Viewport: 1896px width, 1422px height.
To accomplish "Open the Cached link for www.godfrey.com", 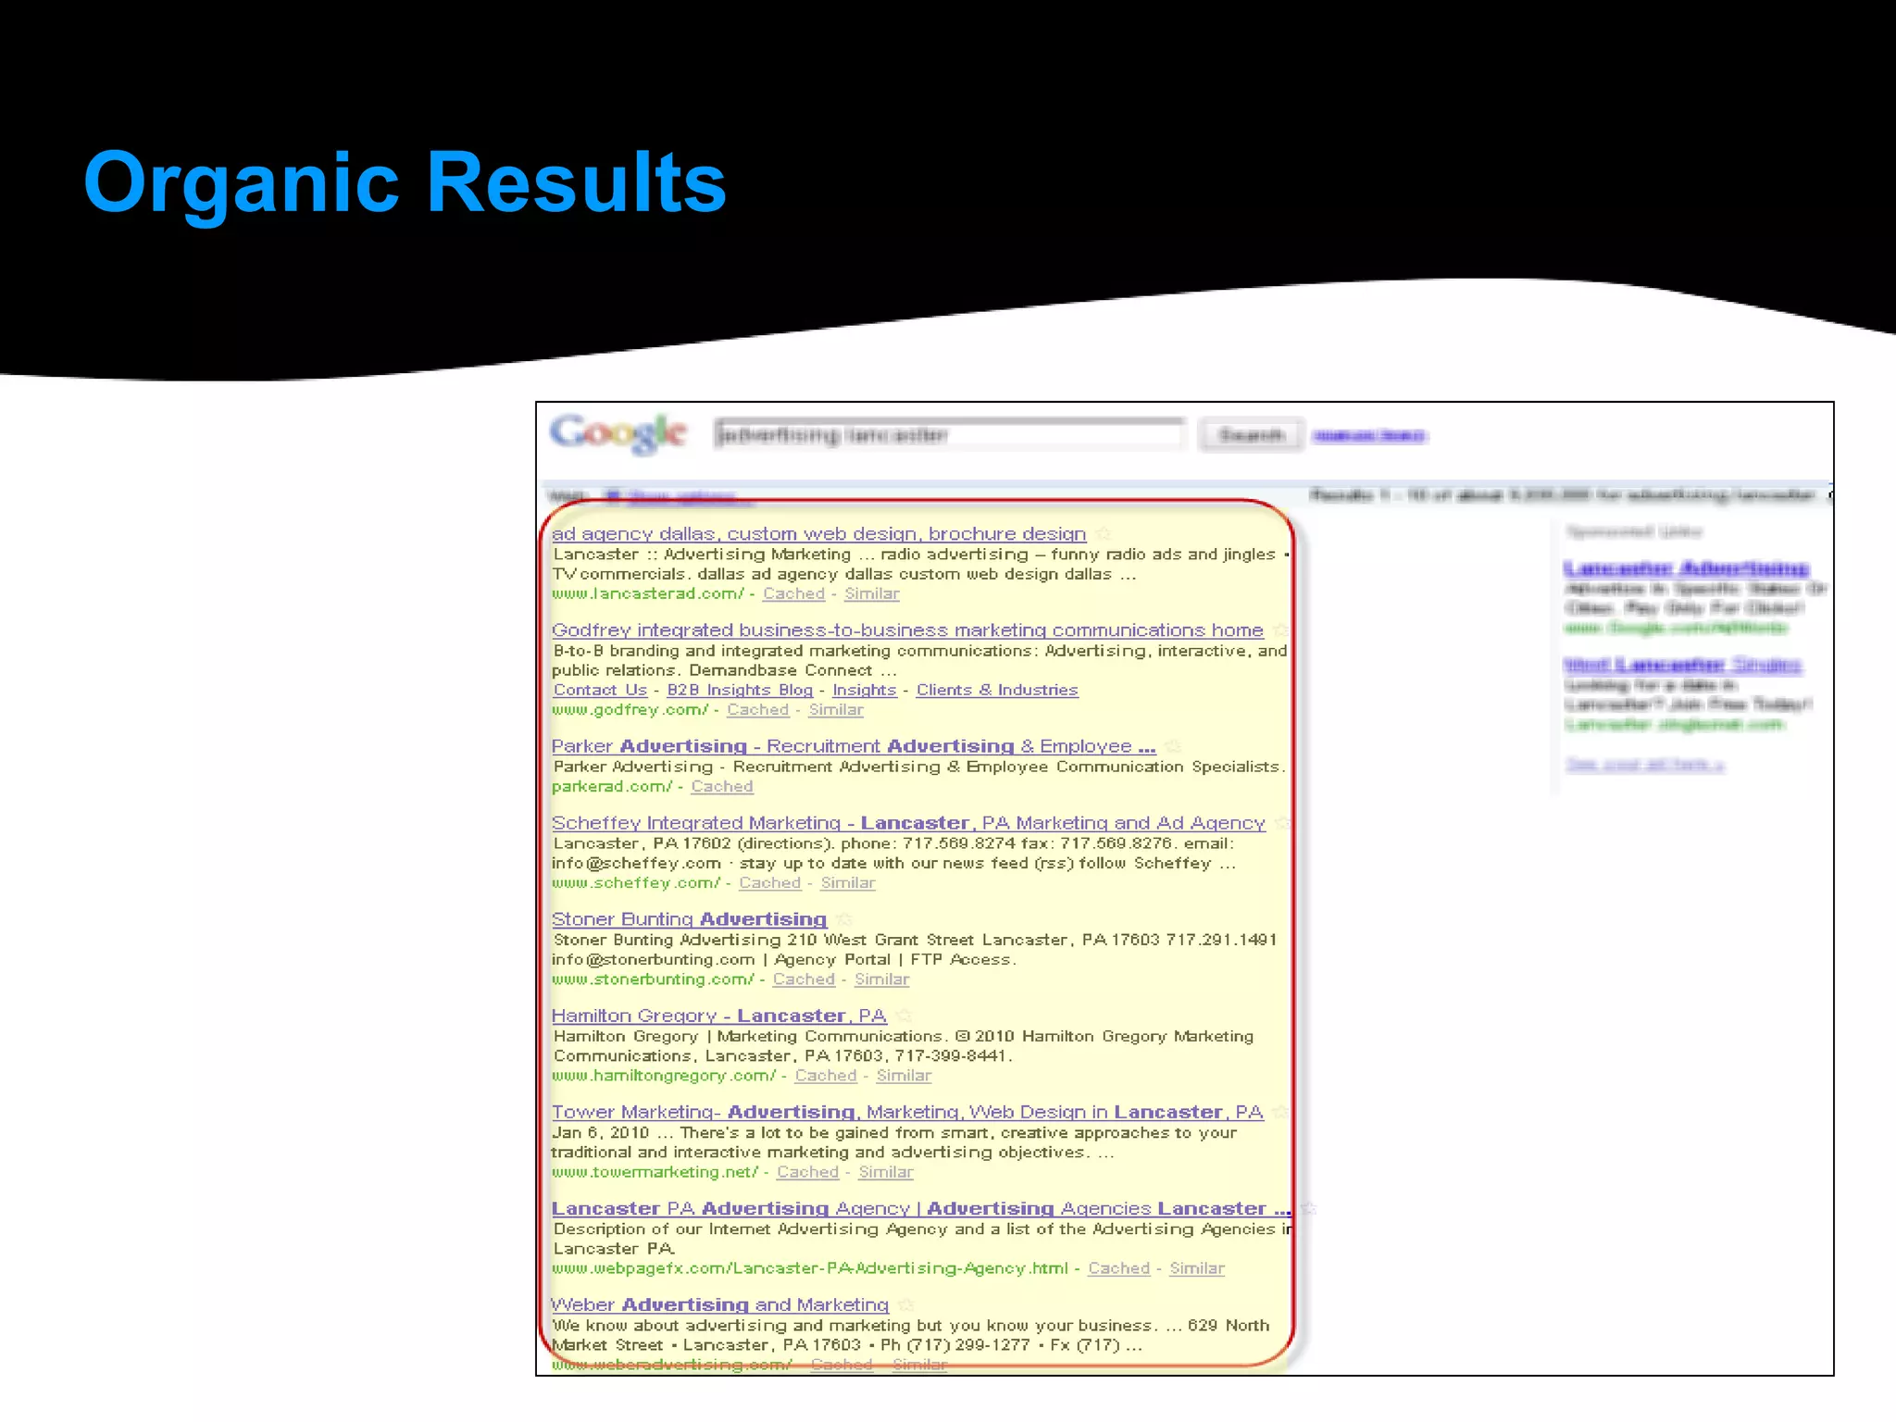I will coord(757,709).
